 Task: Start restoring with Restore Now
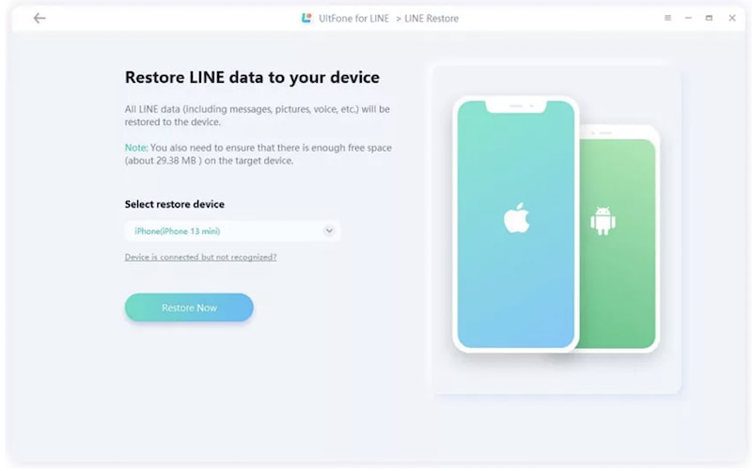coord(189,307)
